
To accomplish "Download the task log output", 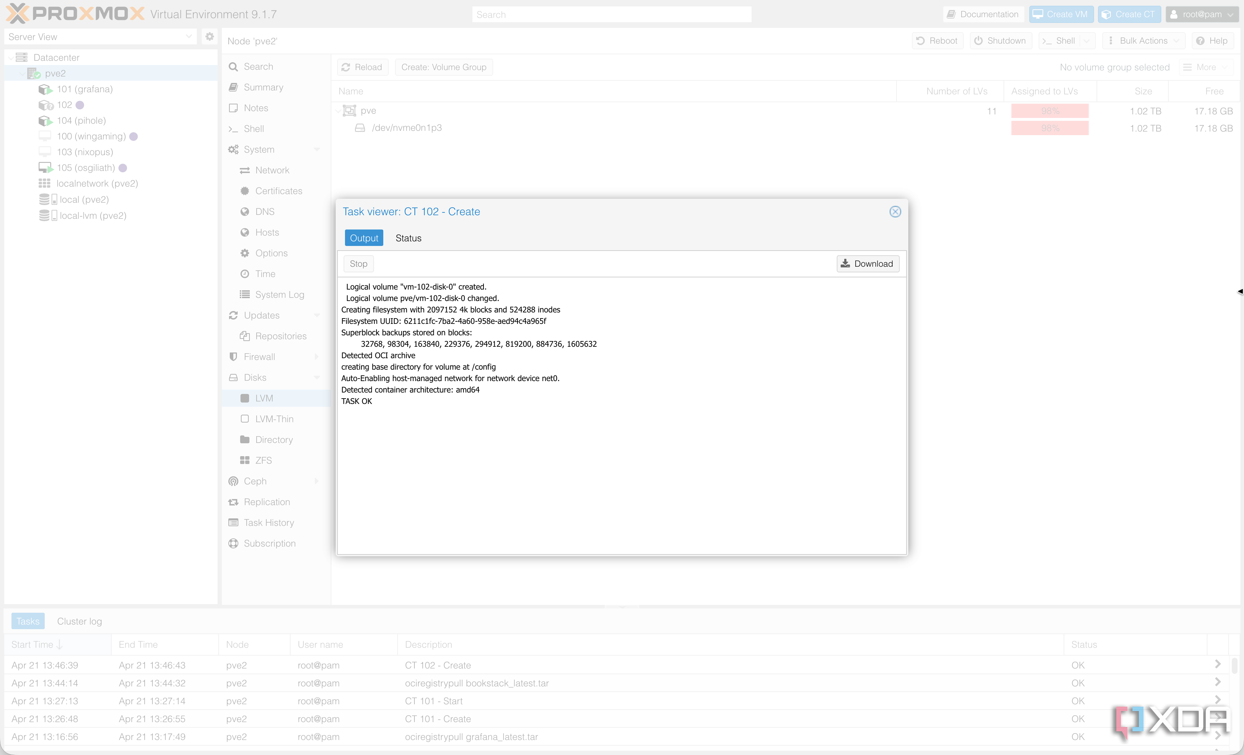I will coord(868,264).
